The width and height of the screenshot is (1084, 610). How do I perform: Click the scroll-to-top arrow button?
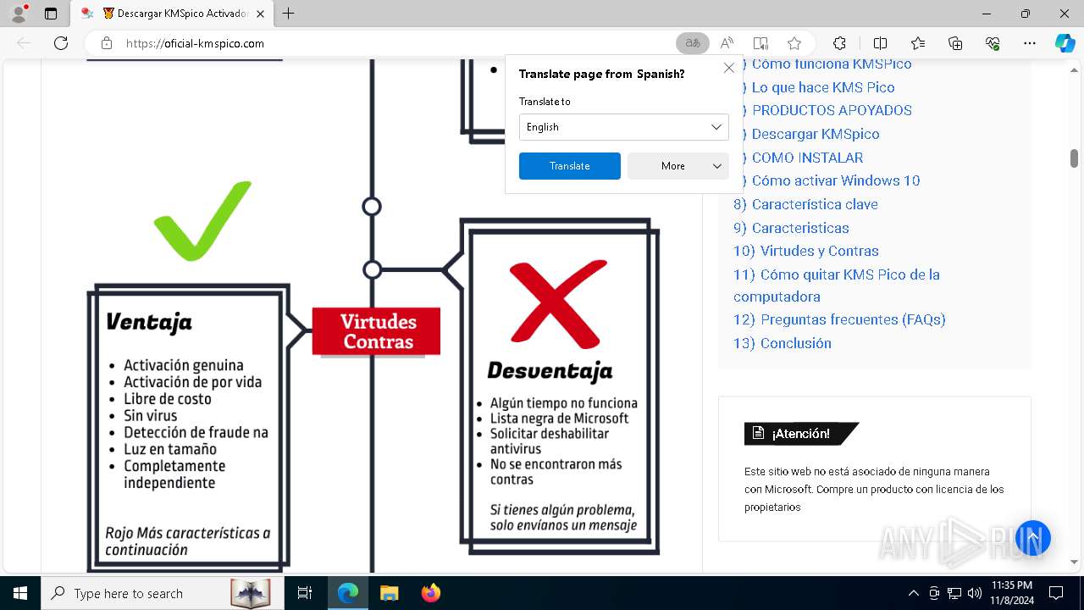pyautogui.click(x=1032, y=537)
